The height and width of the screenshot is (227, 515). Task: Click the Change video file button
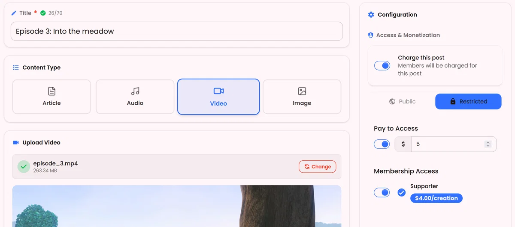tap(318, 167)
